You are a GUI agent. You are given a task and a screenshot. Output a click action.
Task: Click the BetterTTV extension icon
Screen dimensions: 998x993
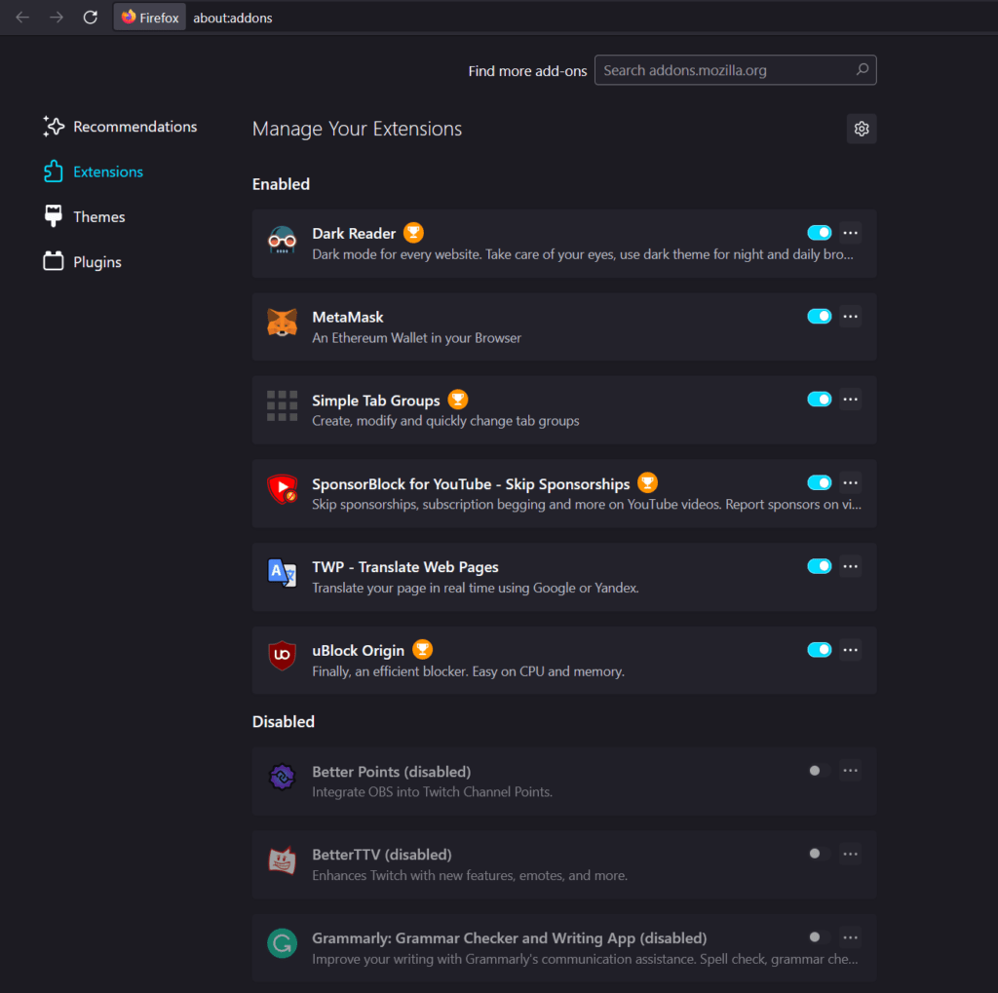coord(282,860)
